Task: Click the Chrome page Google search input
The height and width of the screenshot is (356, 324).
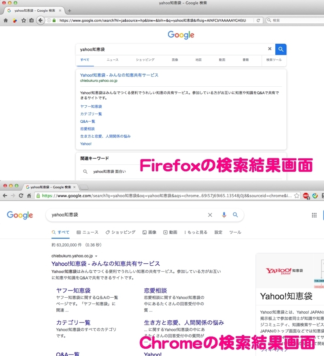Action: pyautogui.click(x=127, y=215)
